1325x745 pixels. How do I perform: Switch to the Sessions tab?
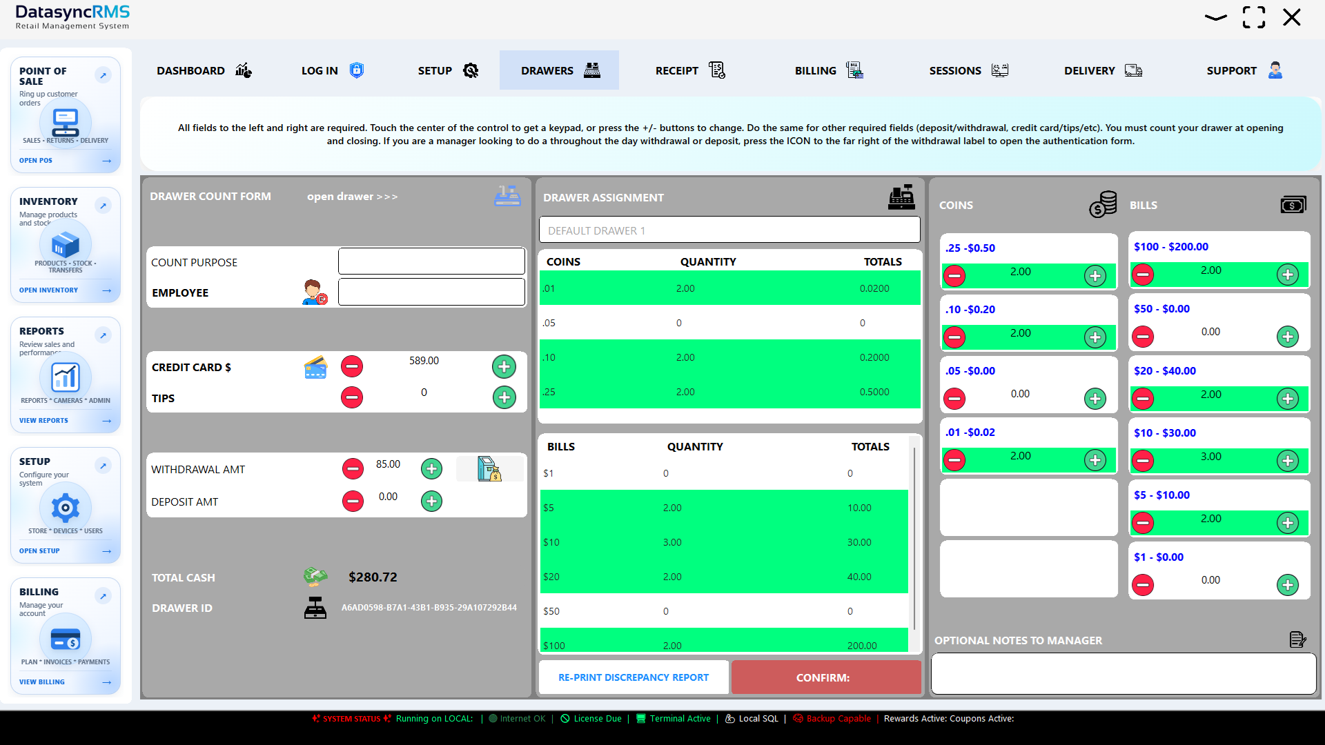(968, 70)
